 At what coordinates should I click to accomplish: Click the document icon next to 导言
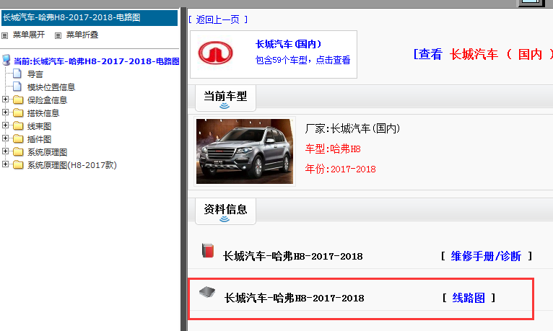pos(17,74)
